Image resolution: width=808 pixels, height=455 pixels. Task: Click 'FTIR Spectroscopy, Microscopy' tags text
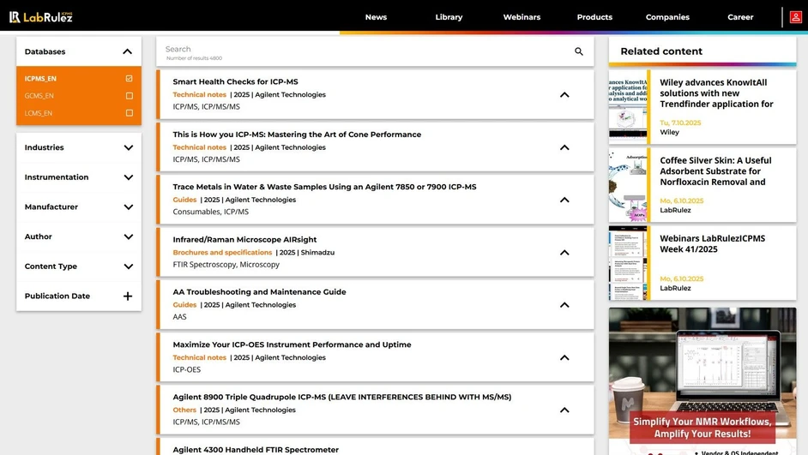coord(226,265)
